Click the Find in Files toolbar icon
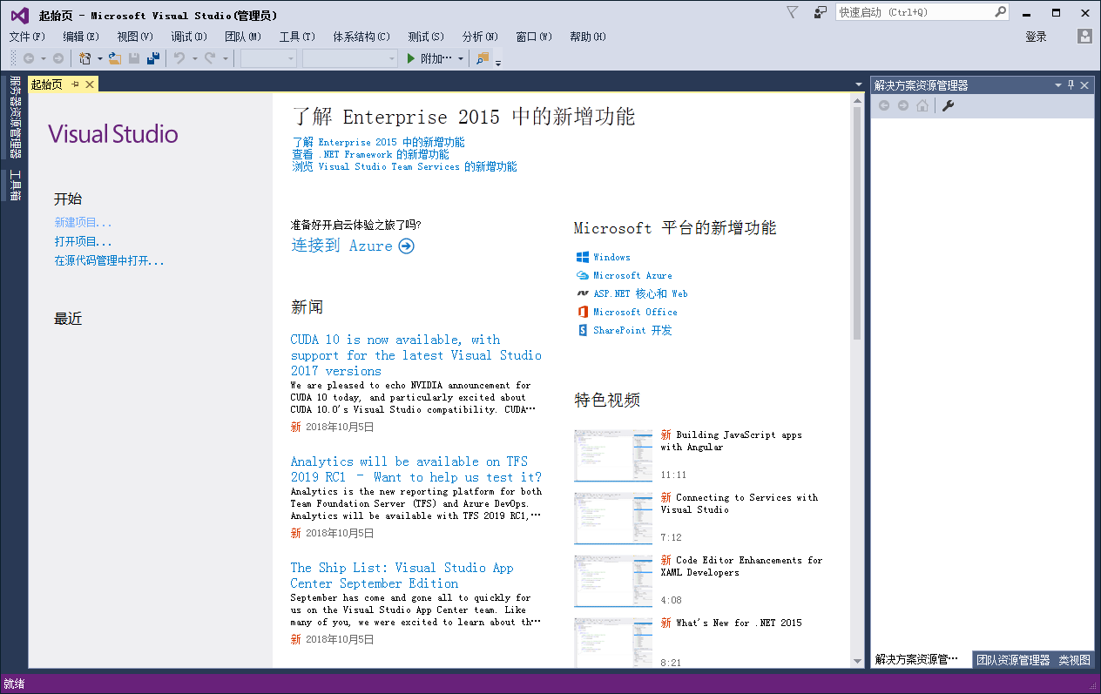The width and height of the screenshot is (1101, 694). coord(483,58)
